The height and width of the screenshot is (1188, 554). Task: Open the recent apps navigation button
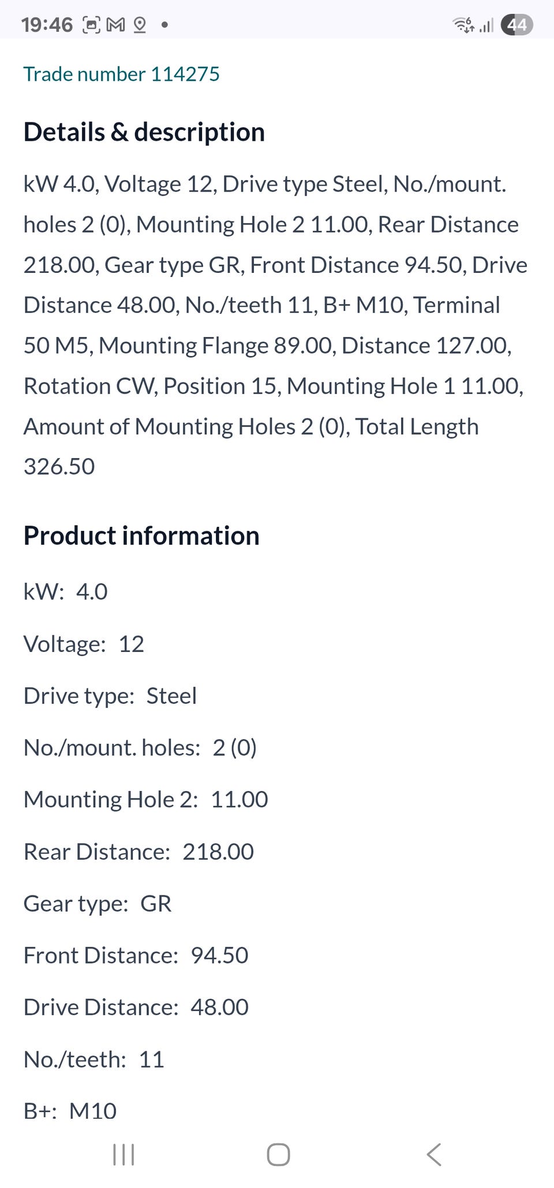(x=123, y=1155)
